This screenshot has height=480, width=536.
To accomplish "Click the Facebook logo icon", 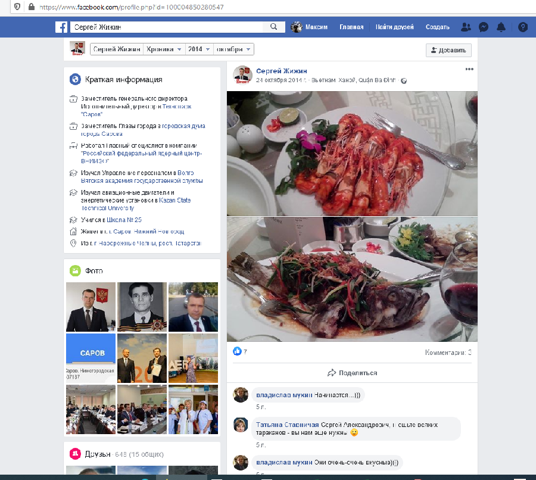I will pos(61,27).
